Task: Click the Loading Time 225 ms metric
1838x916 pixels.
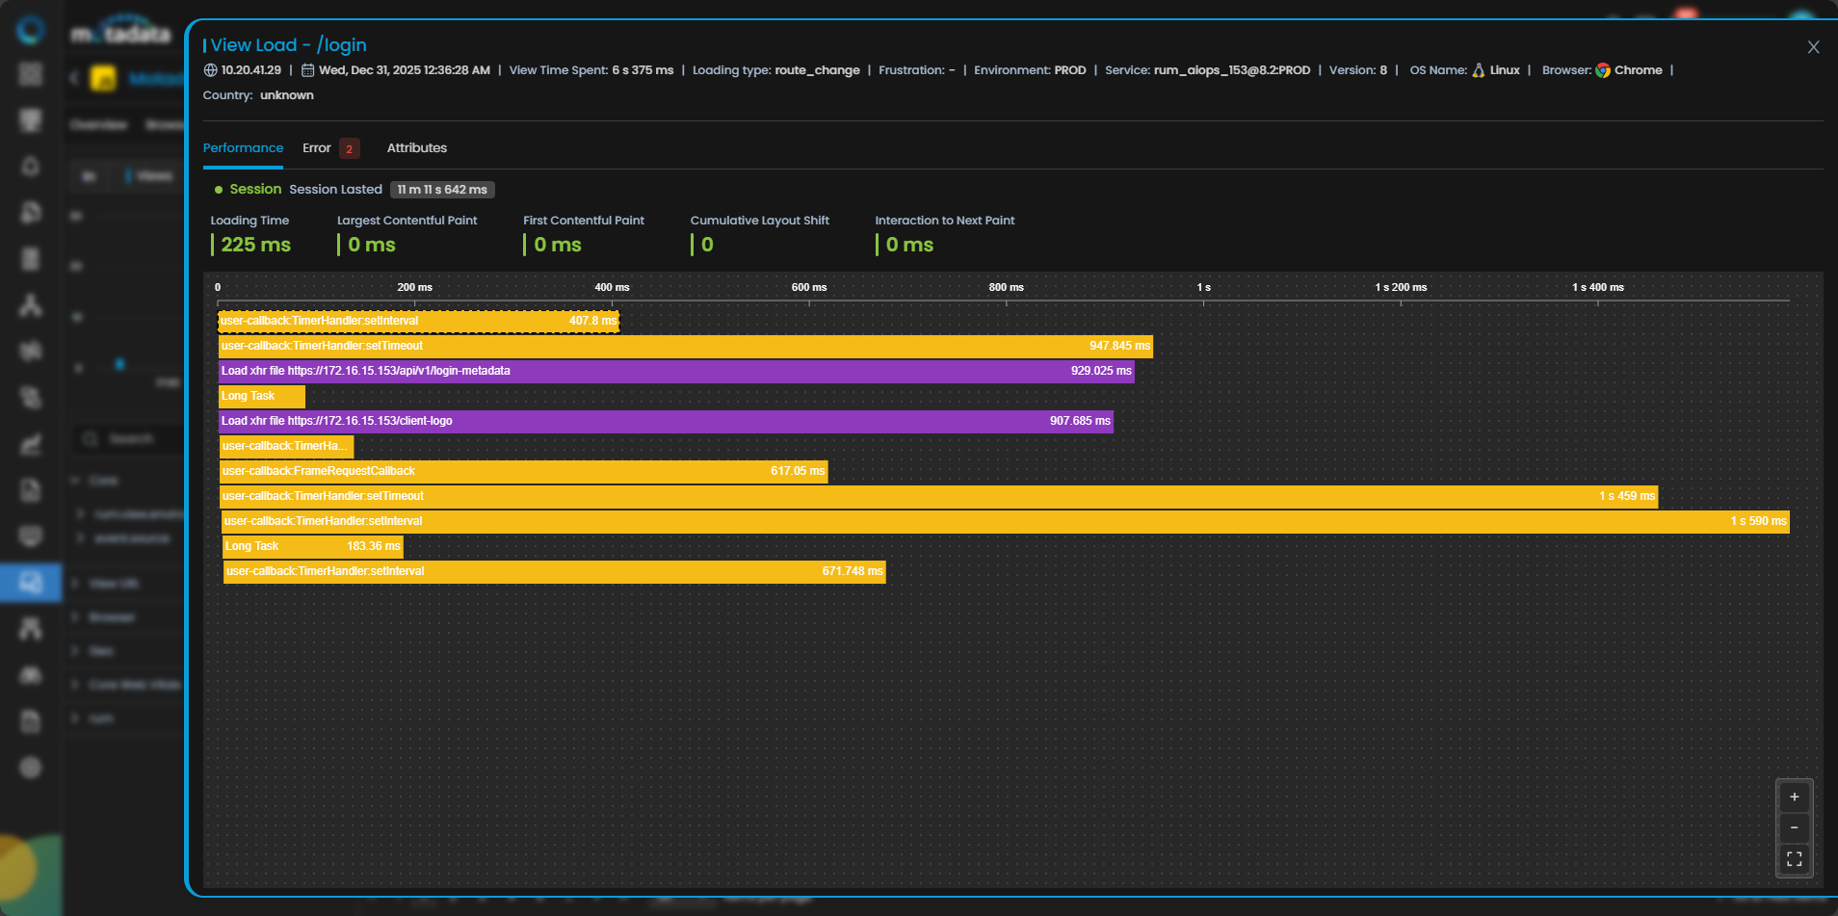Action: 255,245
